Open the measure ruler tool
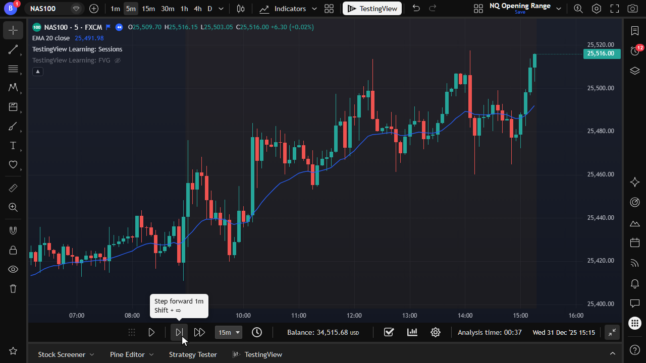 13,188
